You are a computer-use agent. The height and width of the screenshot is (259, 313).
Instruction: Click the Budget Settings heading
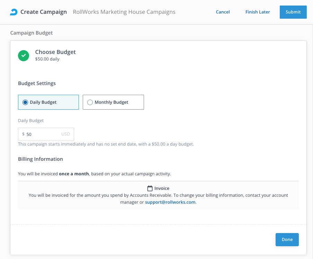click(37, 83)
